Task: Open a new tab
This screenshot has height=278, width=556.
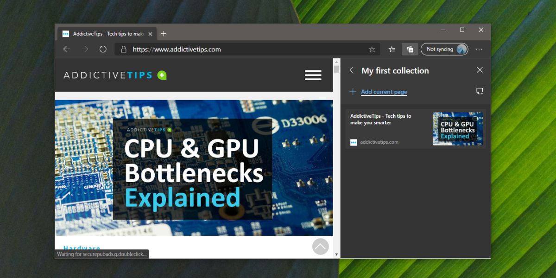Action: pos(163,34)
